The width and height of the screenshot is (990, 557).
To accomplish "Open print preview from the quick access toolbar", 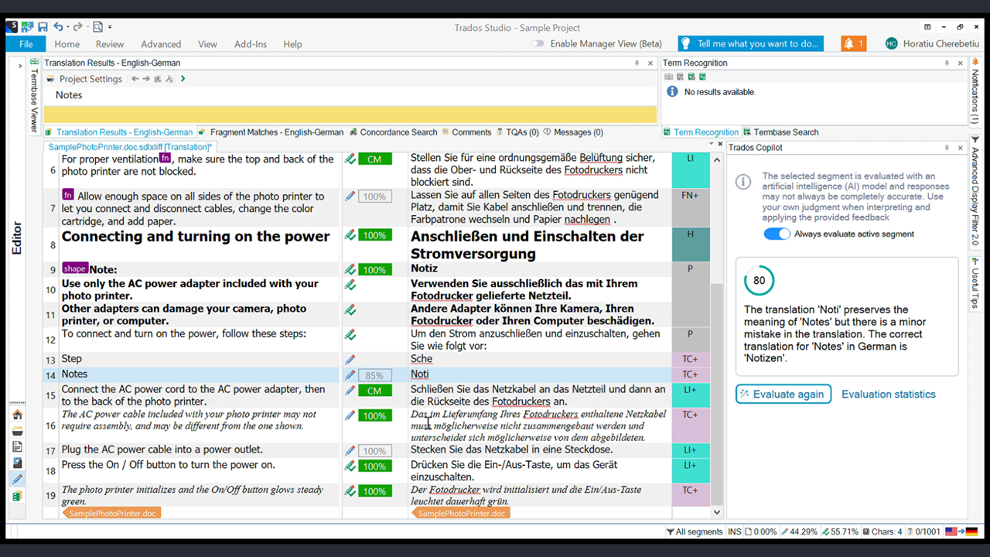I will click(98, 27).
